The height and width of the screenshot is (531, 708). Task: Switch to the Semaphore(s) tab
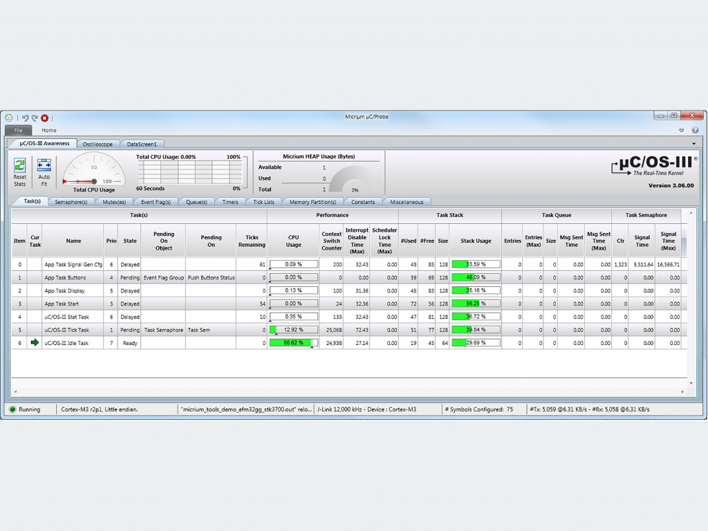point(71,202)
